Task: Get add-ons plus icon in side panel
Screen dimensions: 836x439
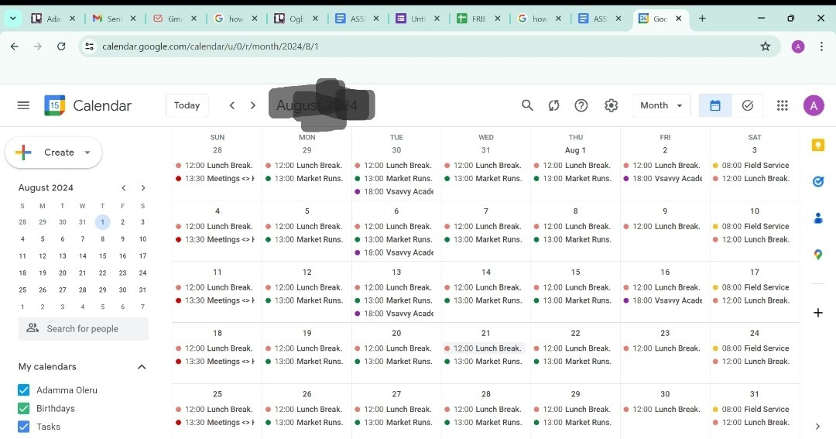Action: (x=818, y=313)
